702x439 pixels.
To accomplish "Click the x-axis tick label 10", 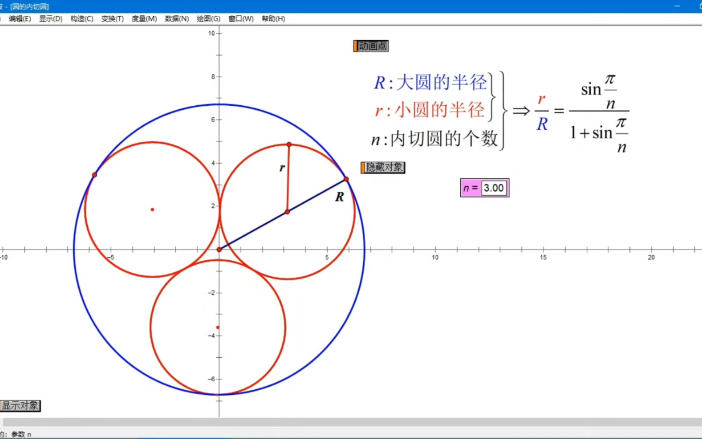I will click(x=435, y=257).
